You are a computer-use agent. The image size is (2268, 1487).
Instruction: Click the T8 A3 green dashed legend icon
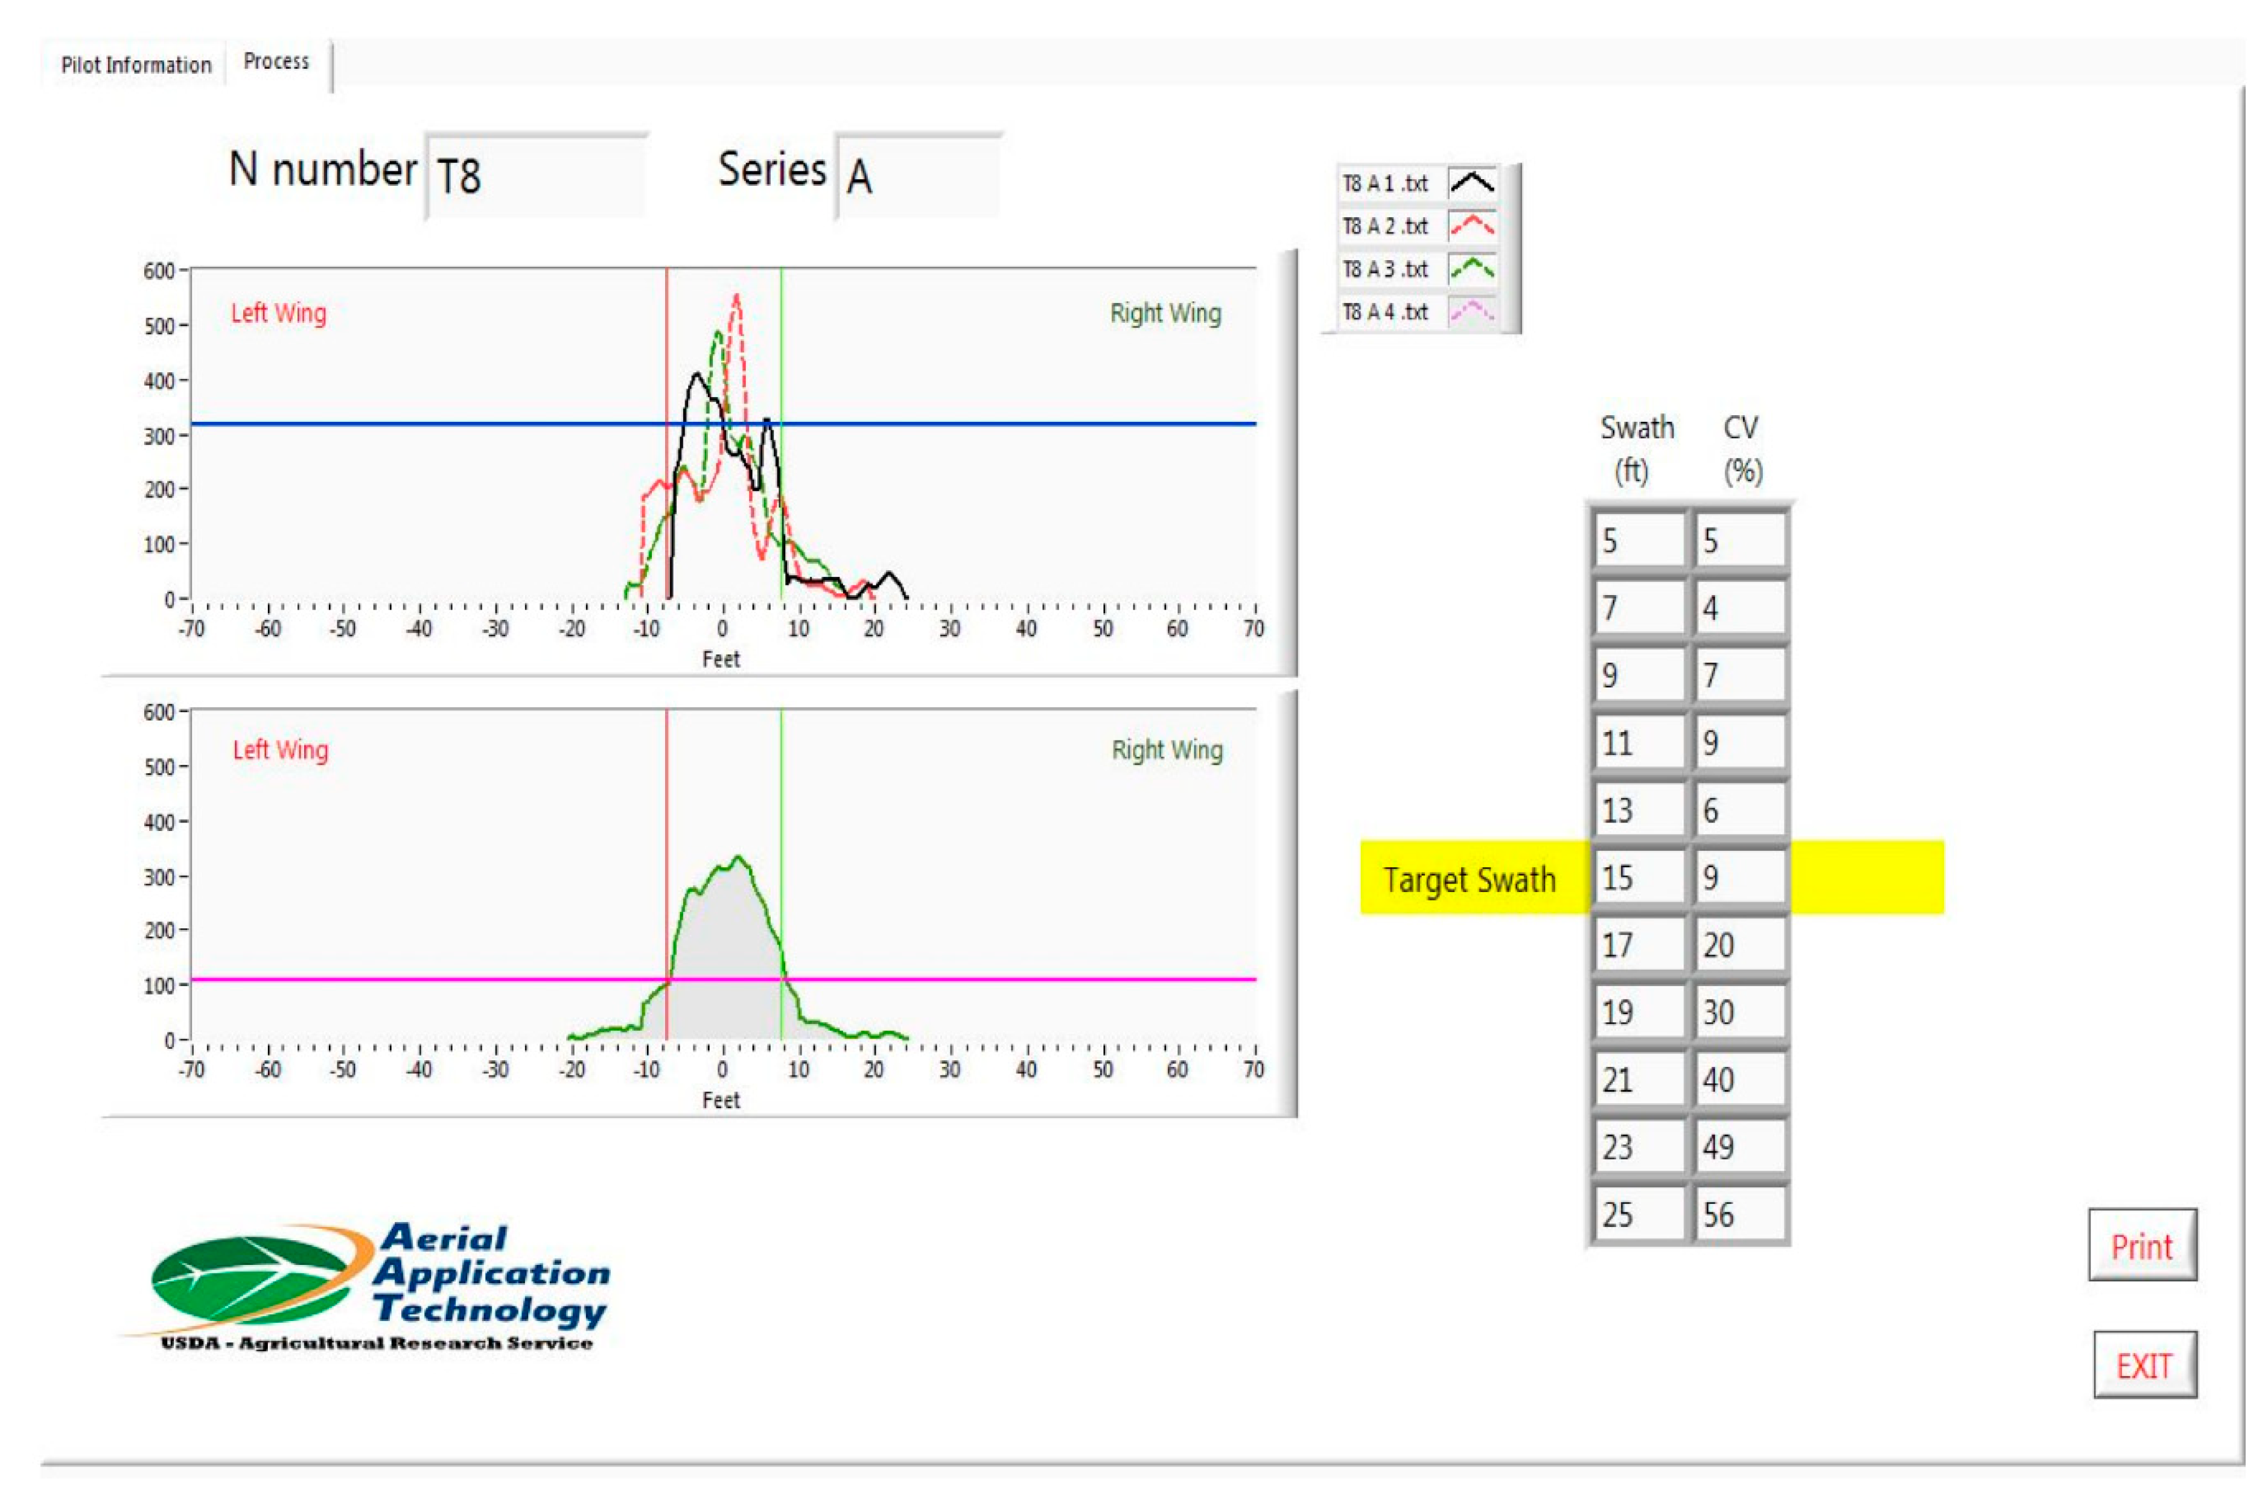[1471, 269]
